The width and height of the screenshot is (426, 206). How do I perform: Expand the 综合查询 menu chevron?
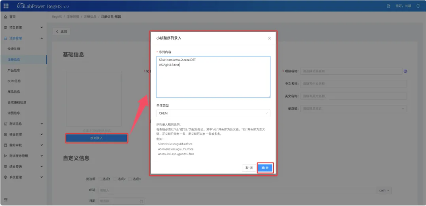[41, 167]
